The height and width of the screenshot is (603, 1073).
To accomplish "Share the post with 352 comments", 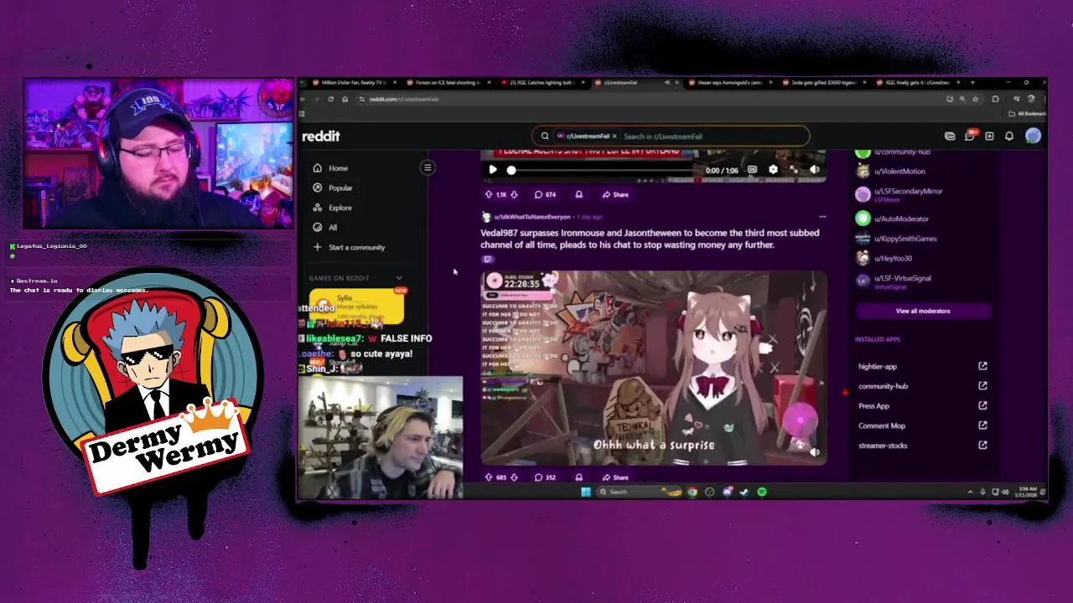I will pyautogui.click(x=615, y=477).
